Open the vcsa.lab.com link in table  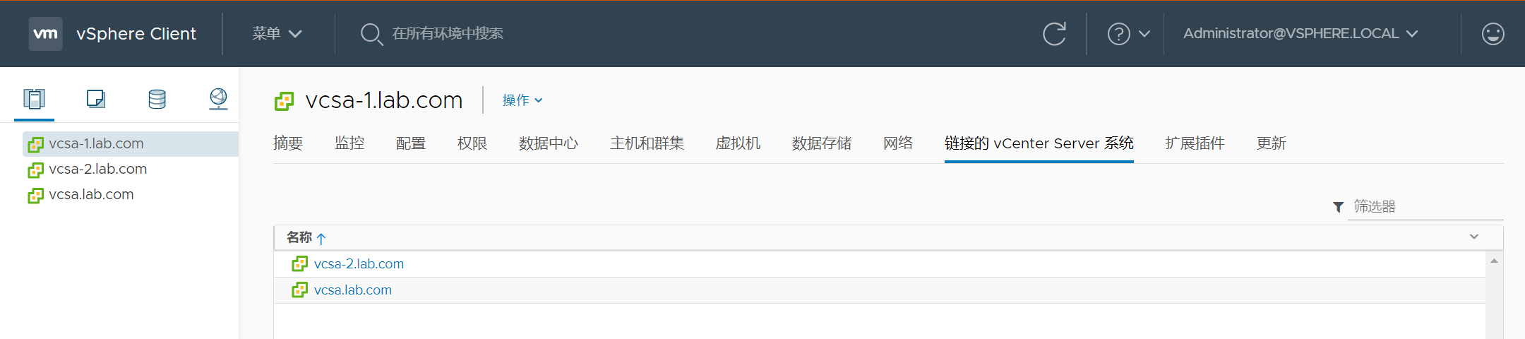click(353, 290)
